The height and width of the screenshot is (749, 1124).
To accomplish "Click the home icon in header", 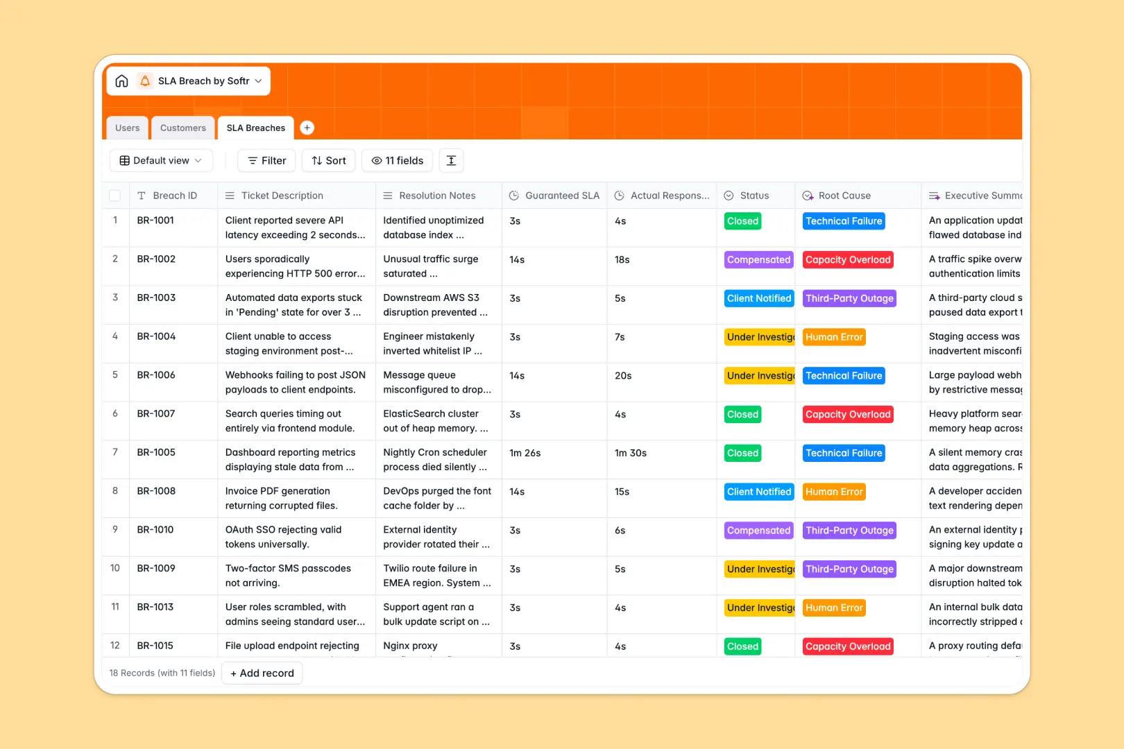I will (x=121, y=81).
